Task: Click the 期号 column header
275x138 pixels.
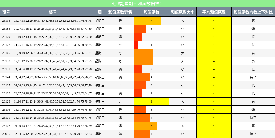Action: 6,12
